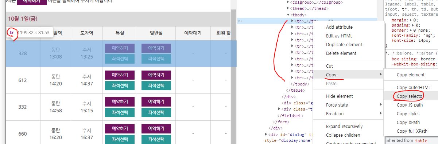Reserve 일반실 seat for train 612
Screen dimensions: 438x144
[156, 75]
